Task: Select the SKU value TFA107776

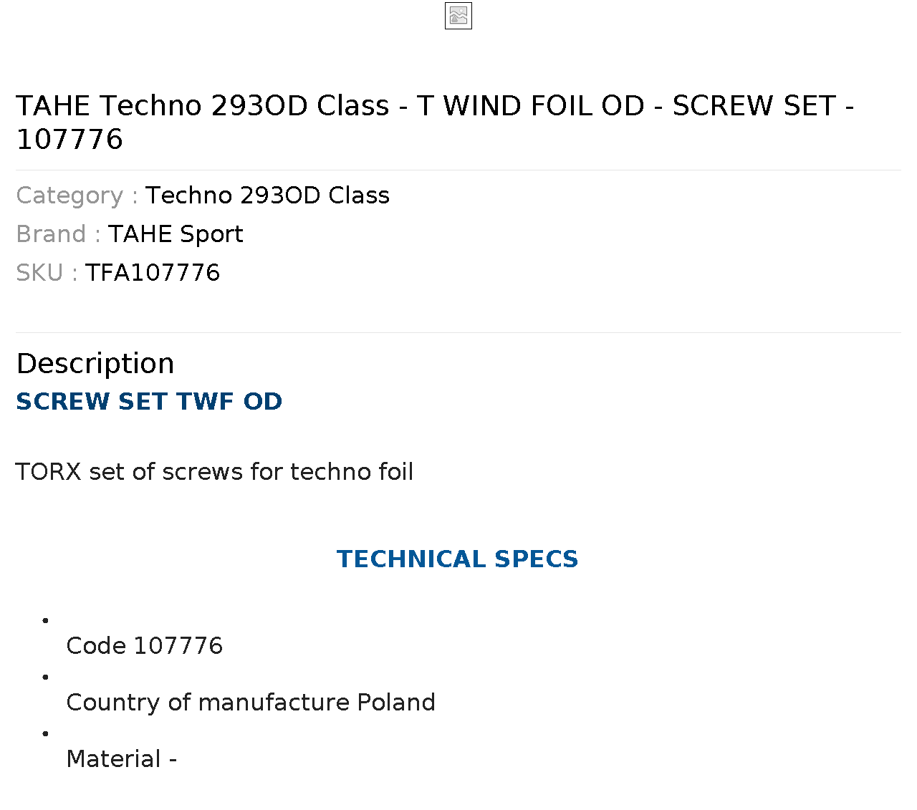Action: (x=153, y=272)
